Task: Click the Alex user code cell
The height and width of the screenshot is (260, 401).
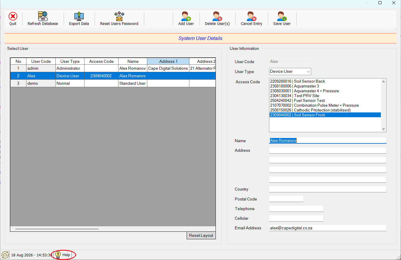Action: click(41, 76)
